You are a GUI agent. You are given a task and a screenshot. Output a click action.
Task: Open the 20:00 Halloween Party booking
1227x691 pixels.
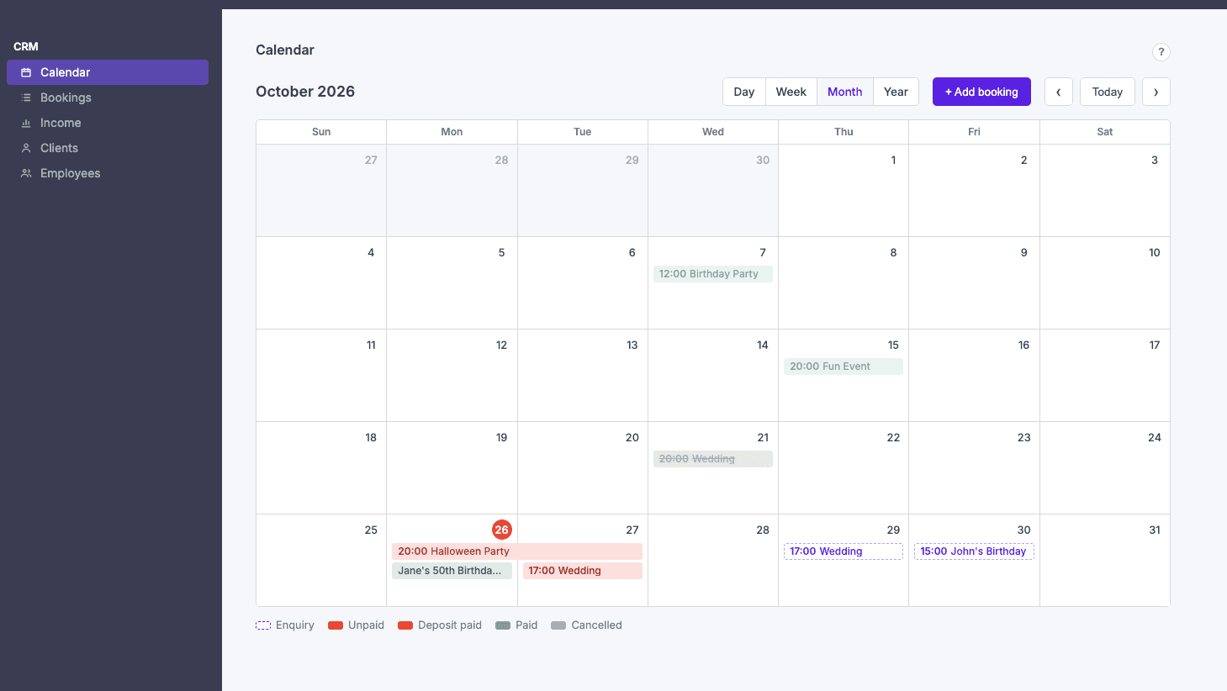tap(517, 551)
